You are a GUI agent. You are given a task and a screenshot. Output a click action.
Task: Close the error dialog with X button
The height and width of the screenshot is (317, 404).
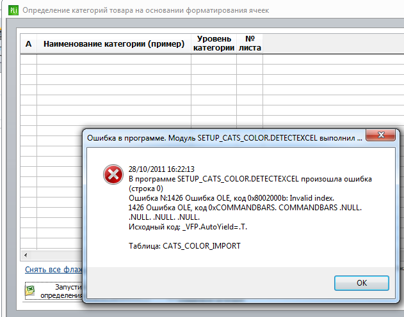coord(380,135)
